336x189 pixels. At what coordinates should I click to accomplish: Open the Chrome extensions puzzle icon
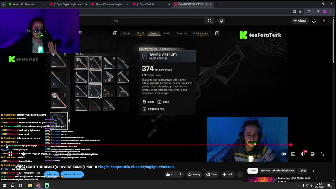tap(309, 12)
